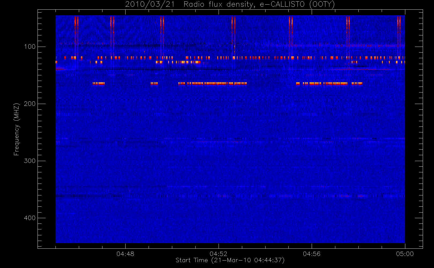The height and width of the screenshot is (268, 434).
Task: Click the 'Start Time (21-Mar-10 04:44:37)' label
Action: [230, 260]
